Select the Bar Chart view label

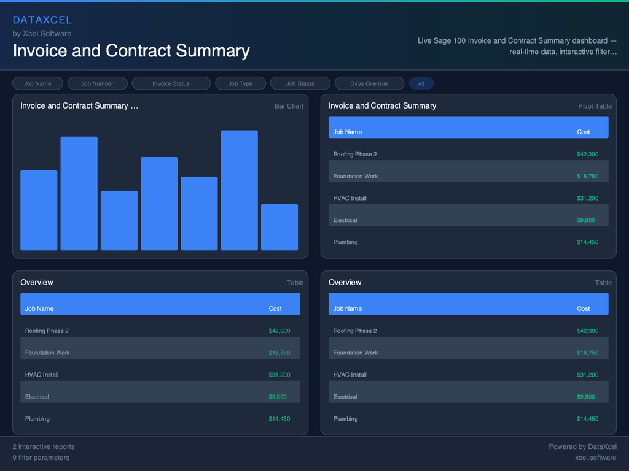click(x=289, y=105)
